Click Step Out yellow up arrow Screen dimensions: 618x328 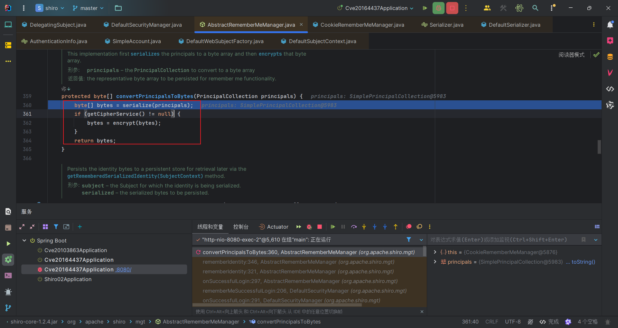[396, 227]
